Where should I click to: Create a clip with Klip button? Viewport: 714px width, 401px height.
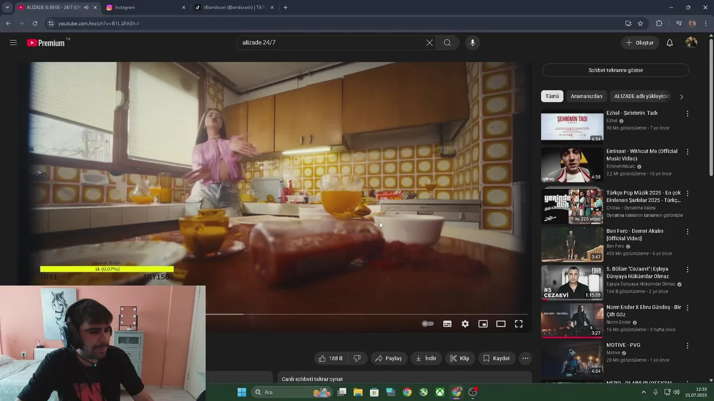[460, 358]
